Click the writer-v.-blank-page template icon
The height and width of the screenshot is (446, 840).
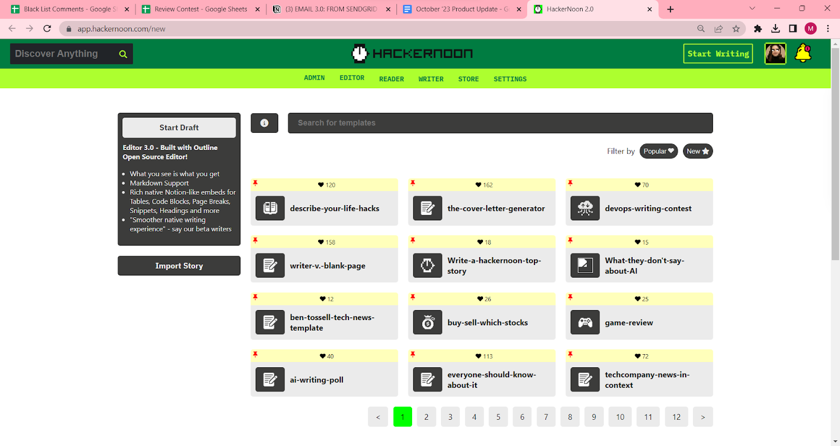(x=270, y=266)
